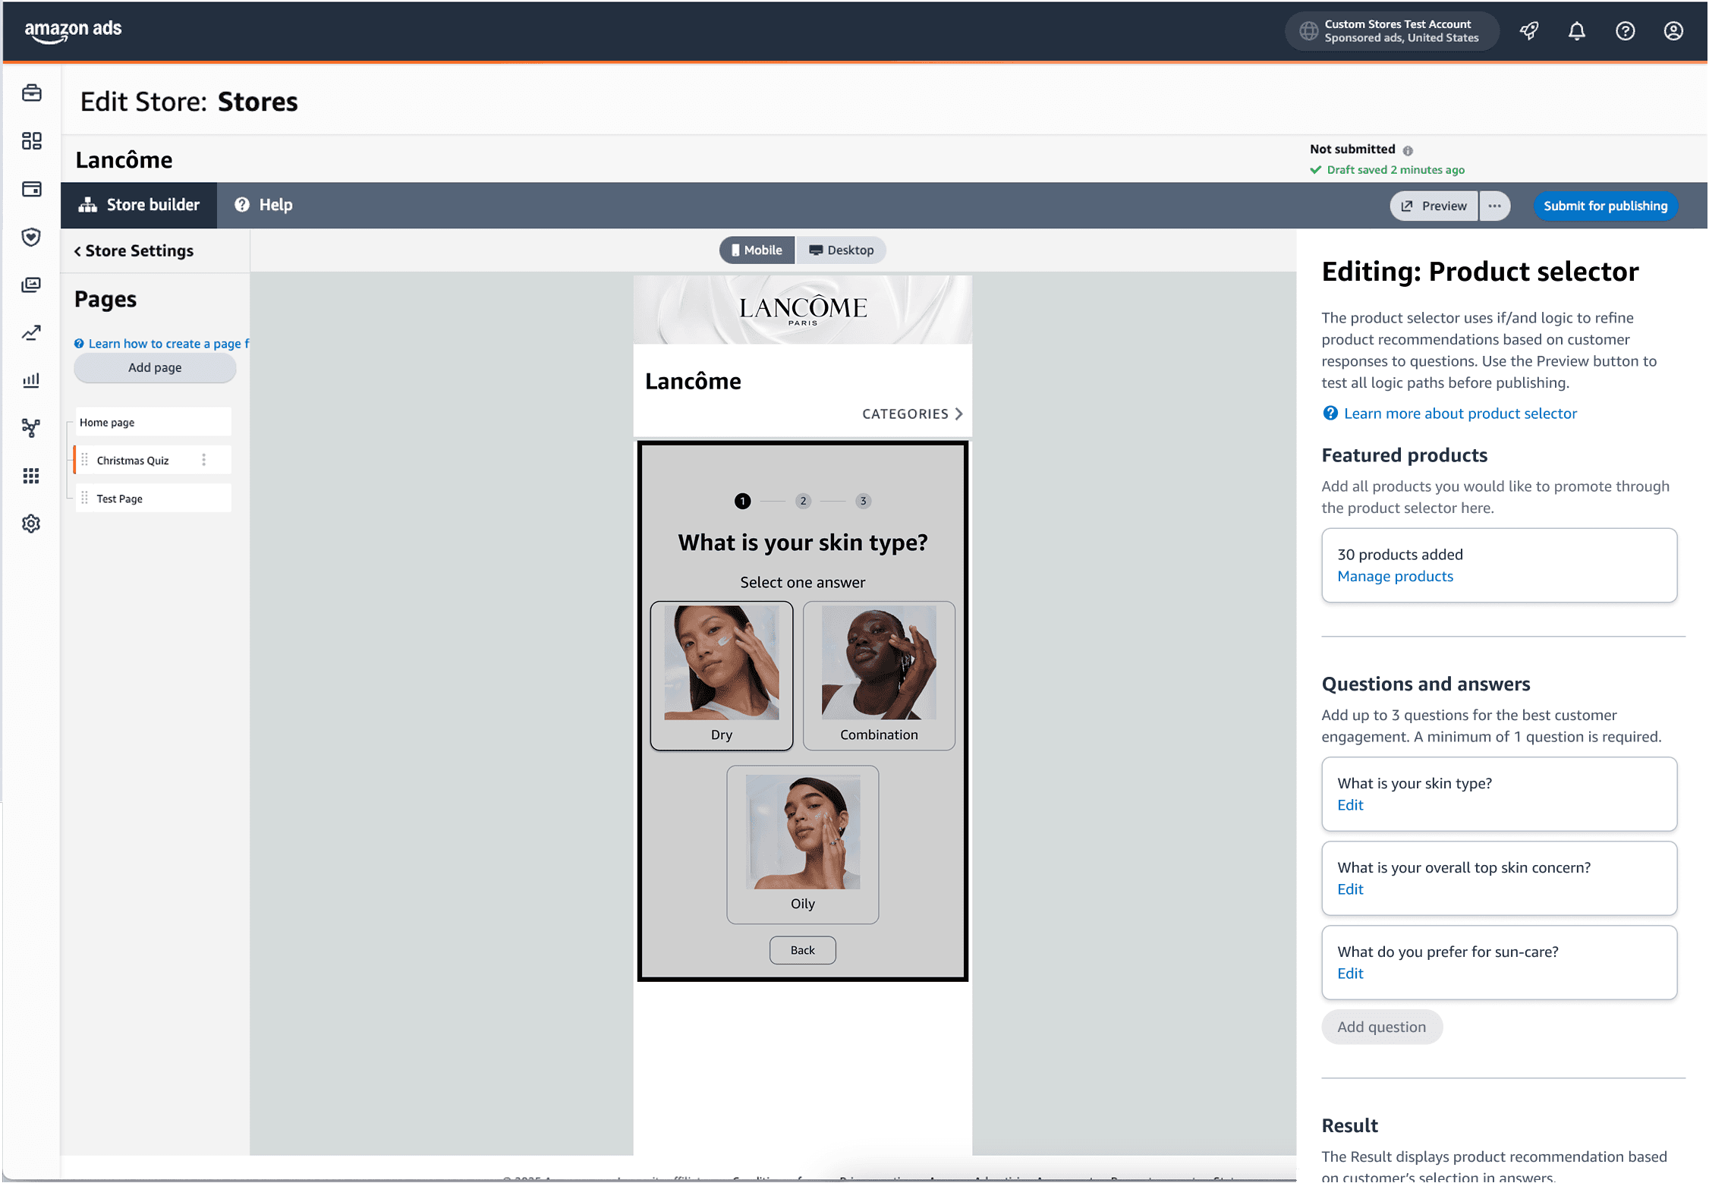The image size is (1709, 1183).
Task: Open the bar chart icon in sidebar
Action: pyautogui.click(x=31, y=380)
